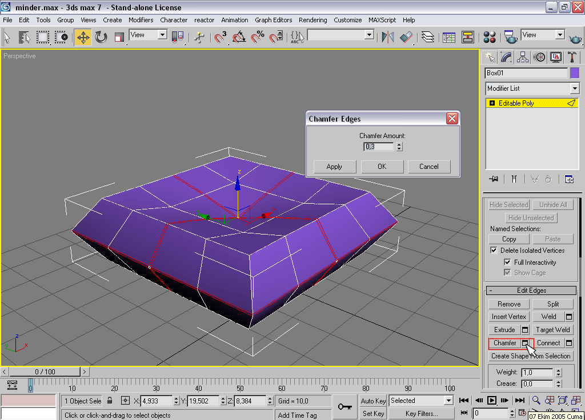Open the Rendering menu

pos(312,20)
